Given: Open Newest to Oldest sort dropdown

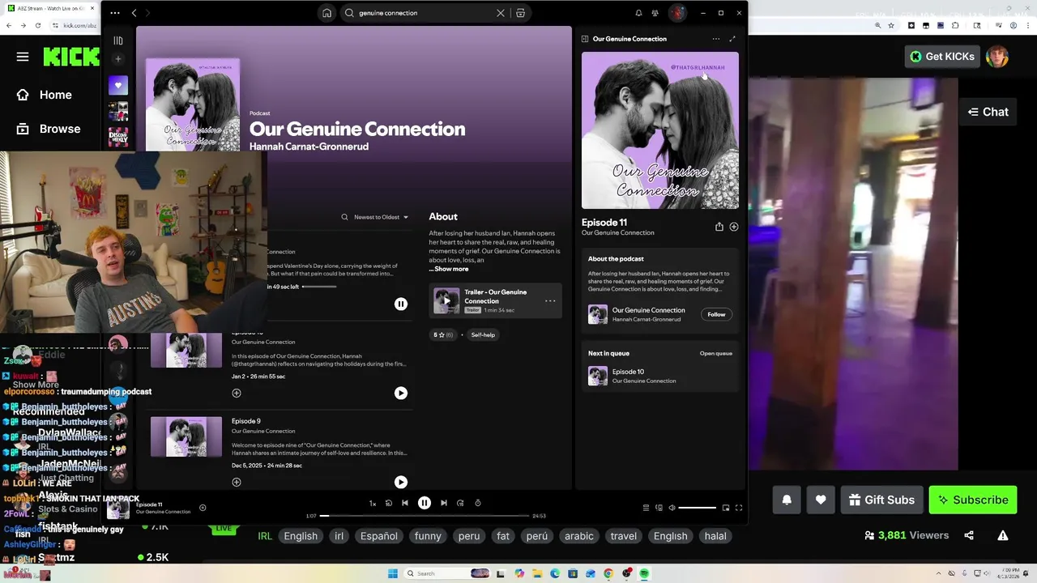Looking at the screenshot, I should click(x=381, y=217).
